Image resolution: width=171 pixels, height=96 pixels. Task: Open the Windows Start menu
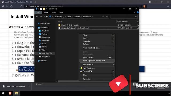(x=3, y=93)
